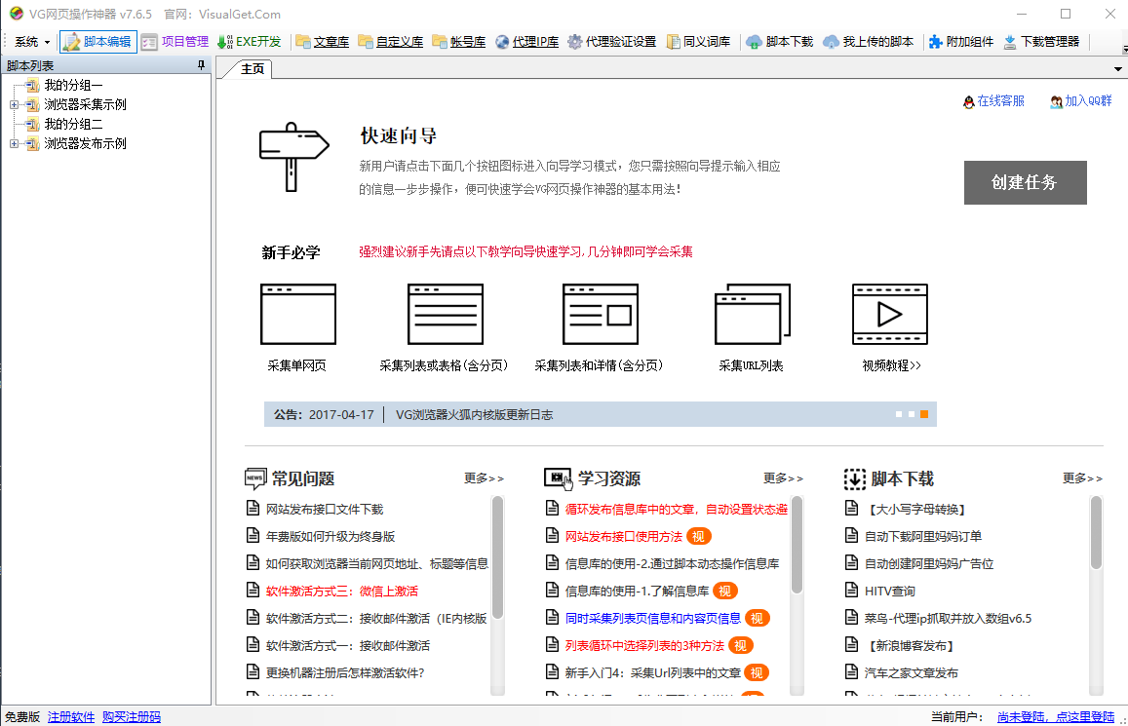The height and width of the screenshot is (726, 1128).
Task: Click the 学习资源 list scrollbar
Action: (x=797, y=545)
